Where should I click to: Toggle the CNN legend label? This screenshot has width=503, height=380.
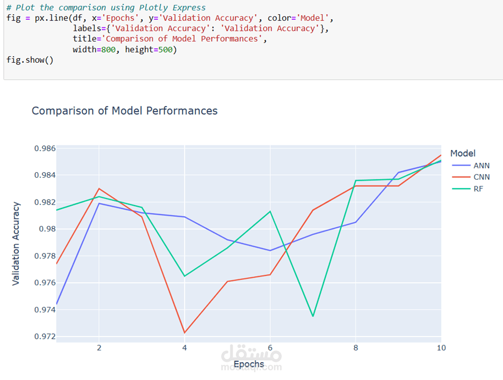[481, 177]
